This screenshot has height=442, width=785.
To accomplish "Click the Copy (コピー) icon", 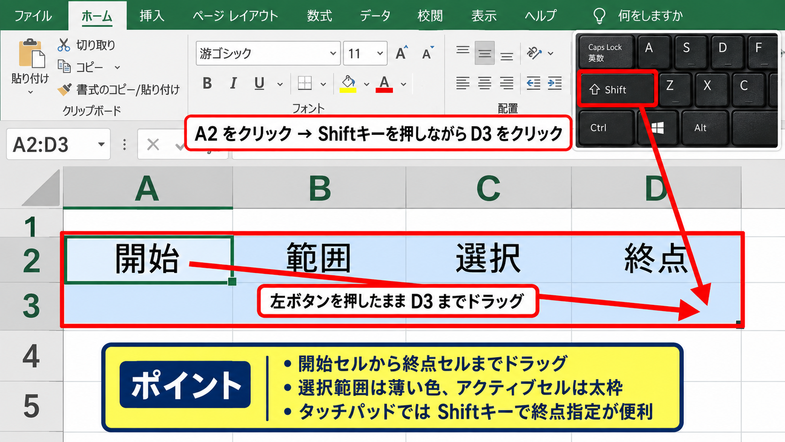I will point(64,66).
